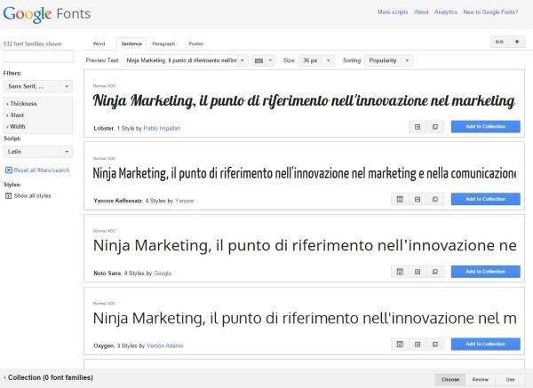Click the font search input field
Screen dimensions: 533x388
38,56
